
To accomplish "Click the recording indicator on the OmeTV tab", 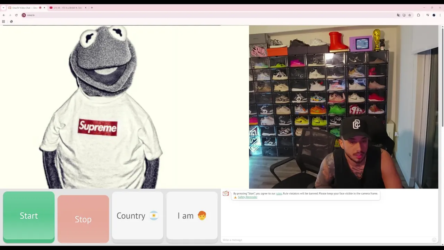I will coord(40,8).
